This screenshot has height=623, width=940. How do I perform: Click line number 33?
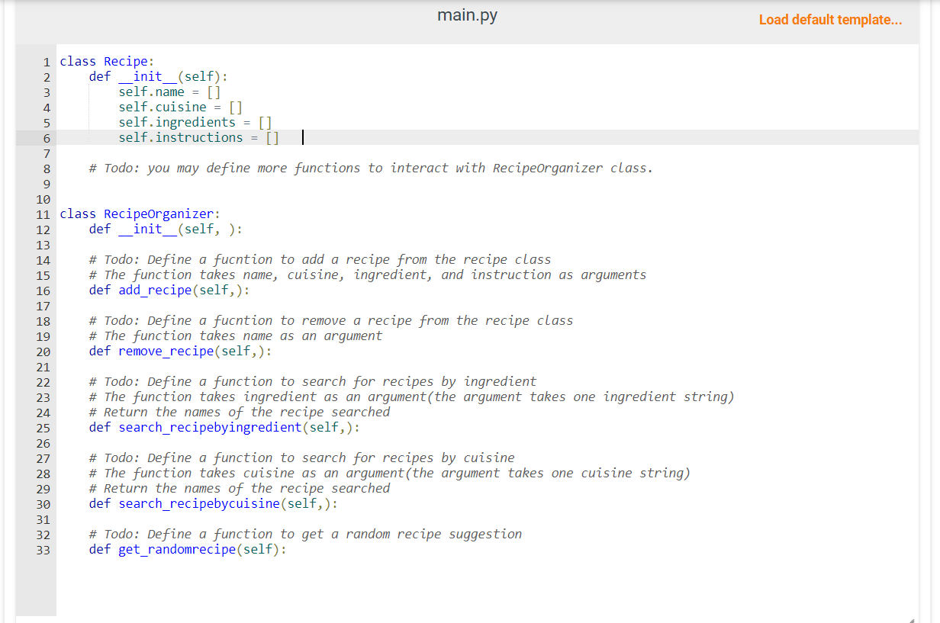point(43,549)
